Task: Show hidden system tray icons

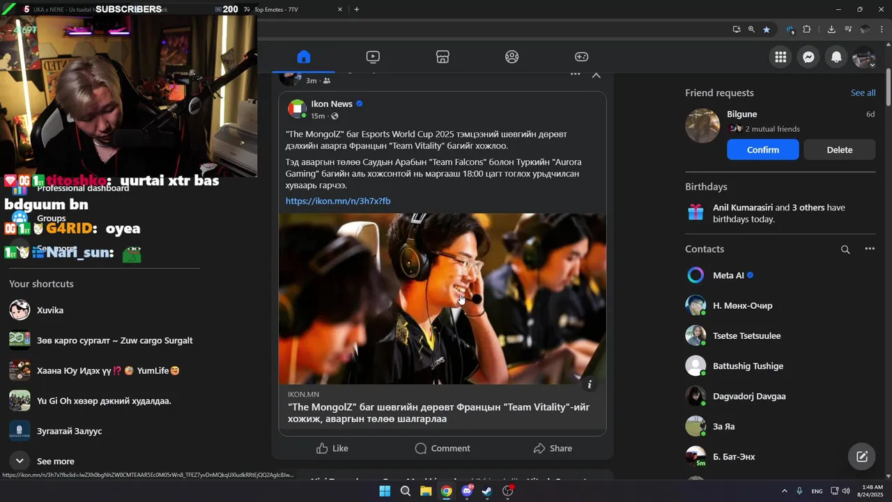Action: (x=784, y=491)
